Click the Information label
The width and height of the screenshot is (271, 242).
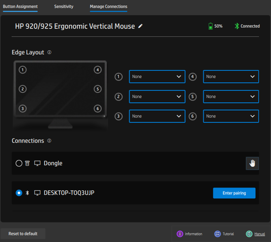coord(193,234)
